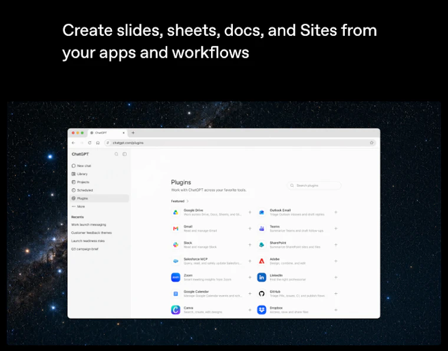Click the ChatGPT logo text in sidebar
This screenshot has height=351, width=448.
coord(80,154)
